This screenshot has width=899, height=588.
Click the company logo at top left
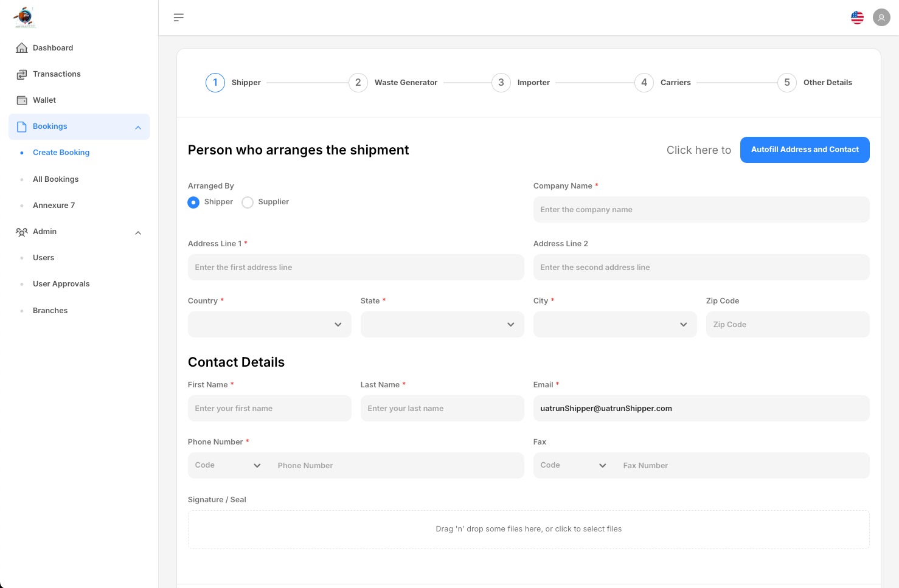coord(25,17)
